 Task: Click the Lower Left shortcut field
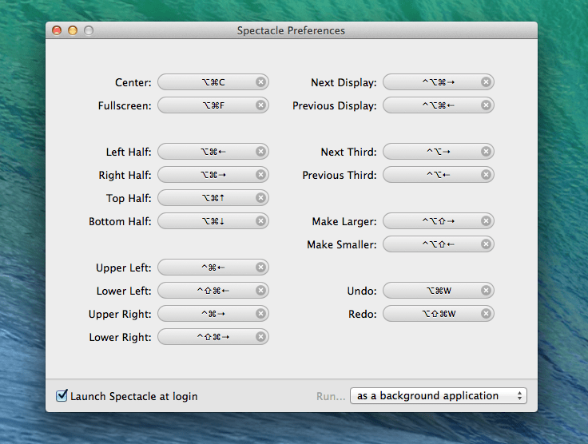pos(213,291)
